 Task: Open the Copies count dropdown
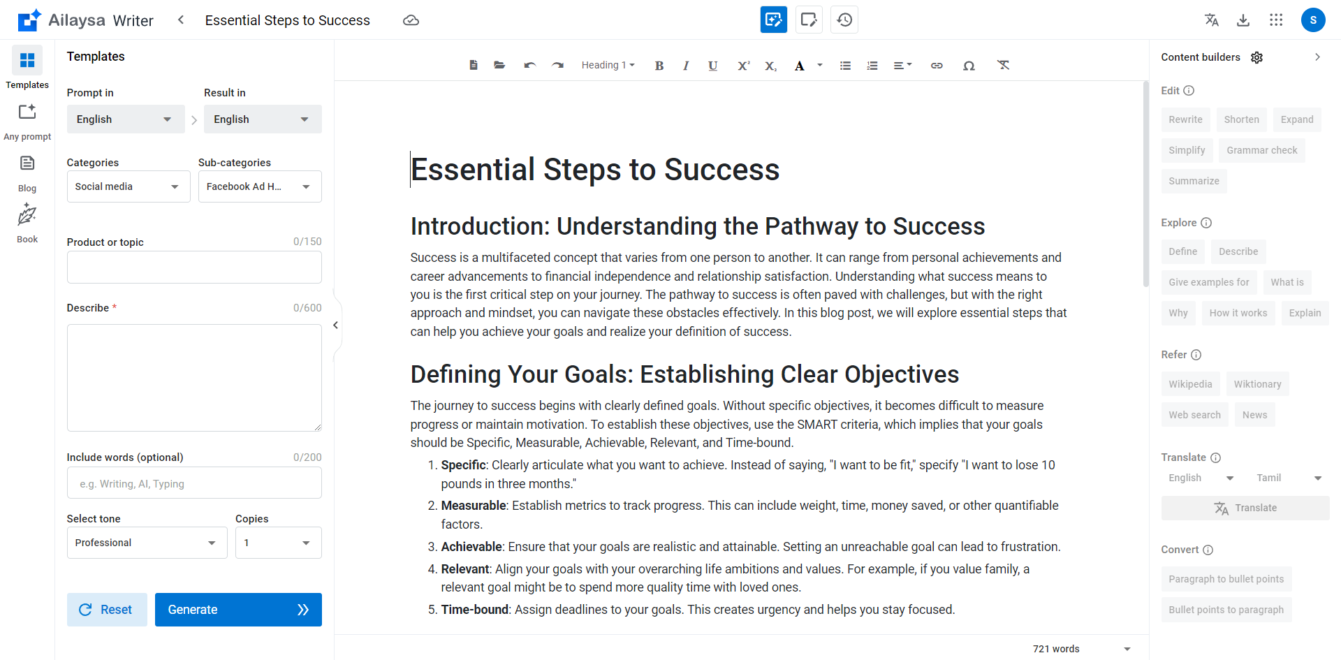[279, 543]
